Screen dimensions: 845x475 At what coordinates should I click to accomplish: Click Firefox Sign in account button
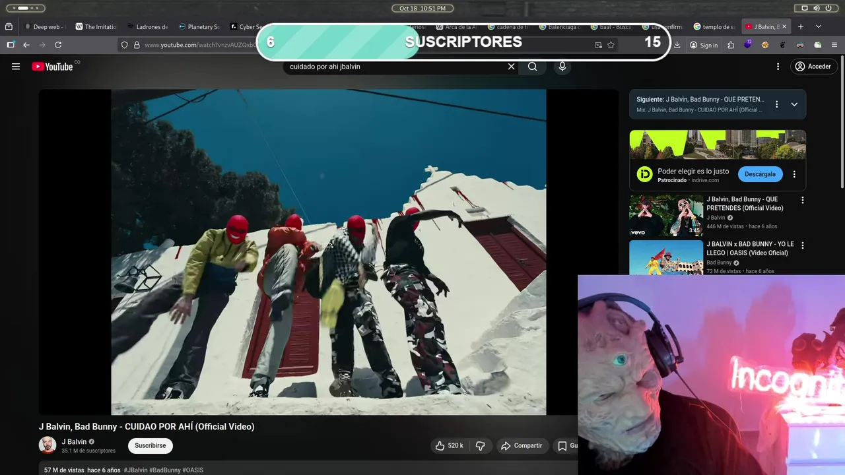point(704,45)
